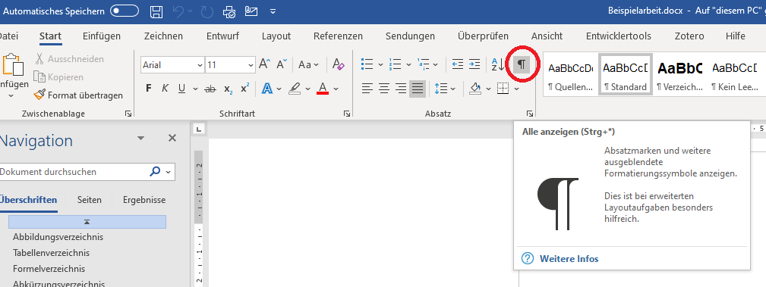
Task: Click the bullet list icon
Action: pos(367,64)
